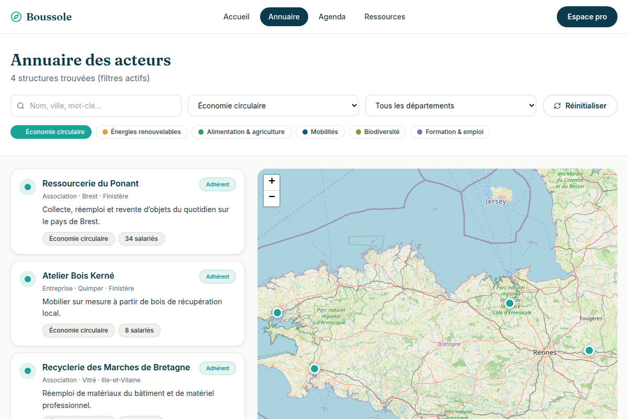Click the Annuaire des acteurs heading

(91, 60)
